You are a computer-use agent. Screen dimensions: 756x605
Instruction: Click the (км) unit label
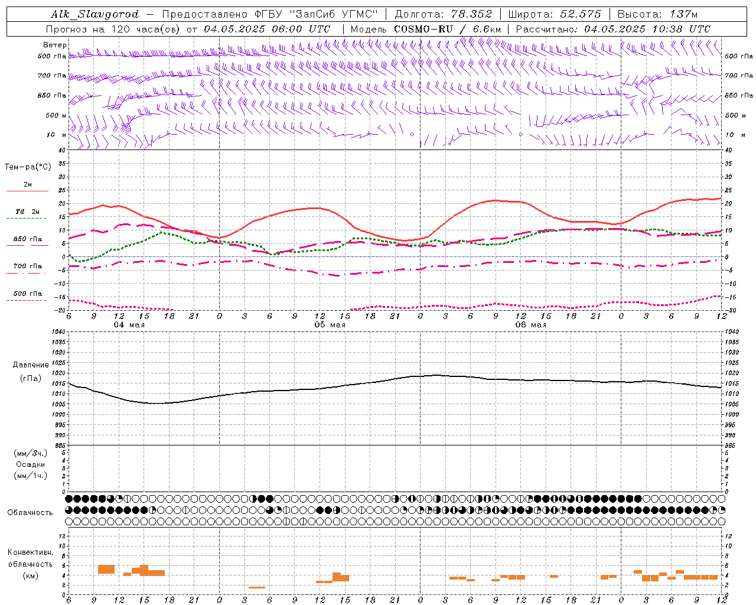30,575
